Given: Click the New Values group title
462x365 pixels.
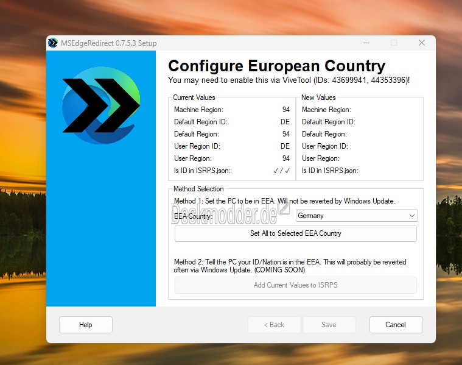Looking at the screenshot, I should coord(318,97).
